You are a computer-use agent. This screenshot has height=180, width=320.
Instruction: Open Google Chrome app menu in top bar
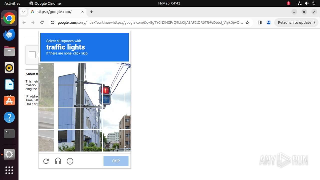(x=45, y=3)
